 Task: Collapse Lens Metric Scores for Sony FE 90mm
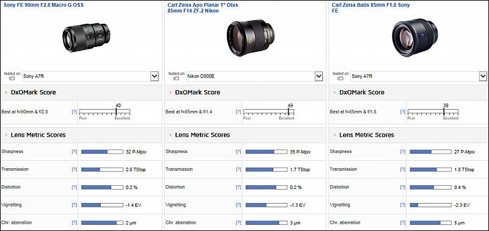(x=6, y=135)
